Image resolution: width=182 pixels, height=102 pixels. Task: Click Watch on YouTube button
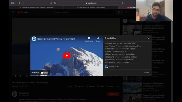[x=40, y=73]
